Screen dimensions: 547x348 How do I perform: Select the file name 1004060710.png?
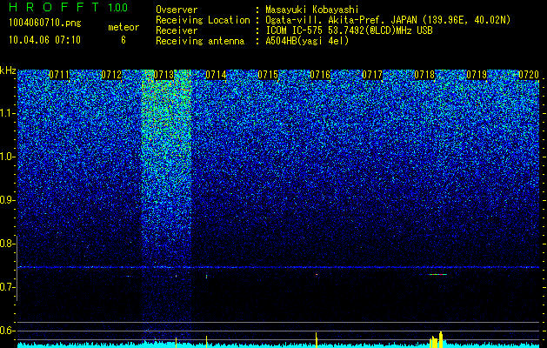point(45,23)
